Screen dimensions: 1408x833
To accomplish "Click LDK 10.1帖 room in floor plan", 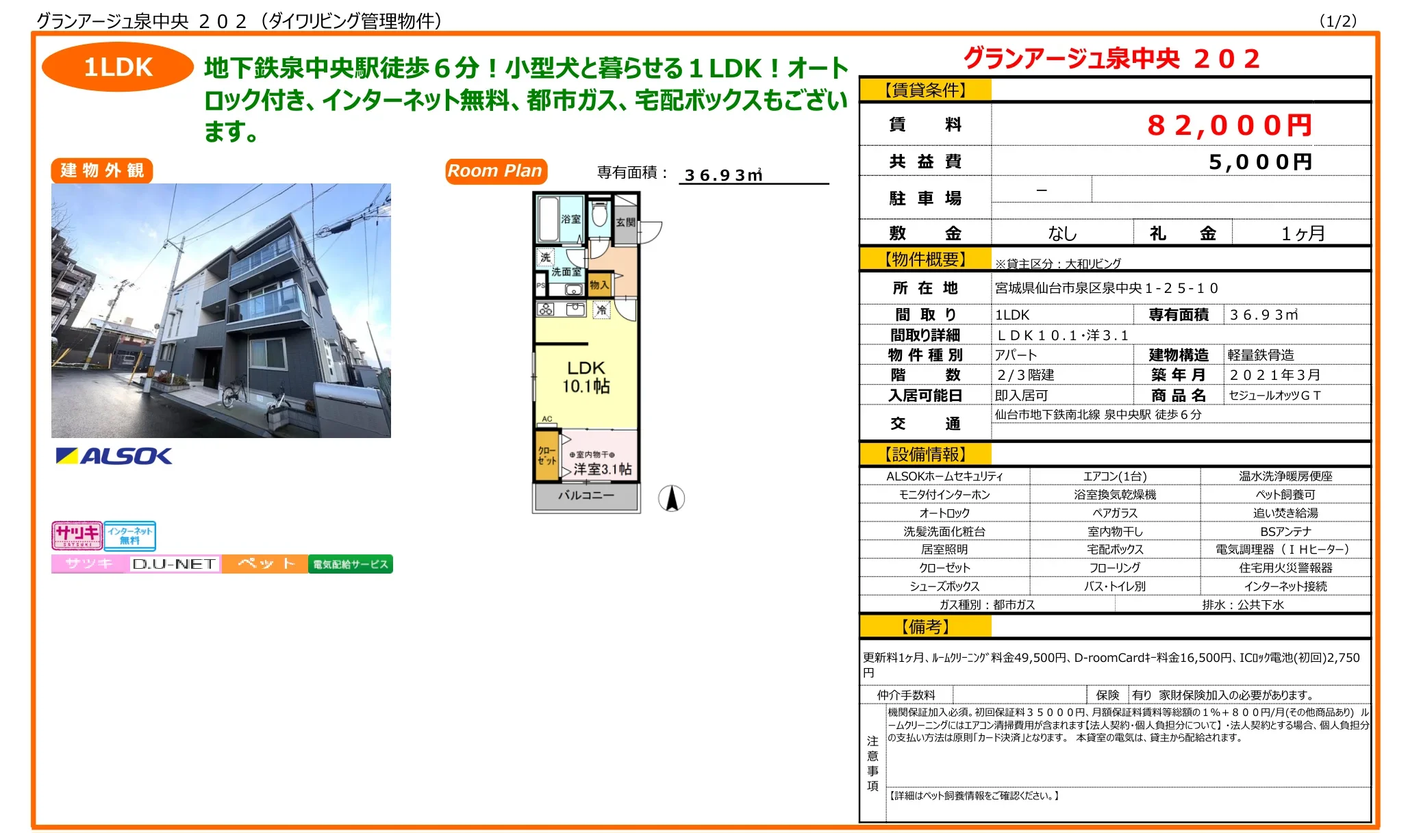I will 586,377.
